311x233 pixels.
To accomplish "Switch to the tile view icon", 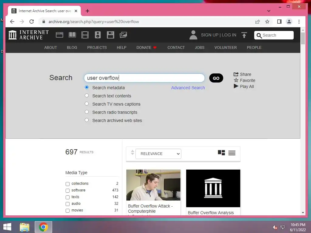I will click(221, 153).
